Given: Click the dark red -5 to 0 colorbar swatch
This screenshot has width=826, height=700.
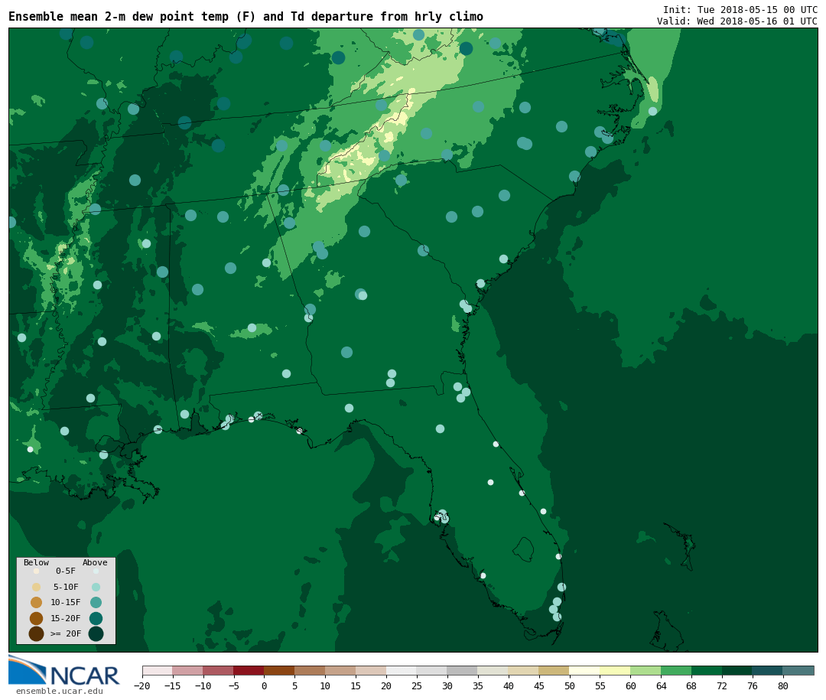Looking at the screenshot, I should [x=249, y=671].
